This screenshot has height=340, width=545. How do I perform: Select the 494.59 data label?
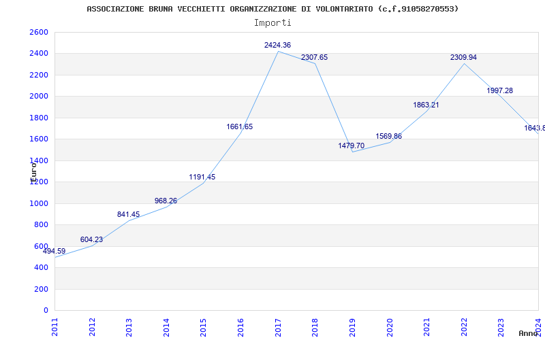(54, 251)
